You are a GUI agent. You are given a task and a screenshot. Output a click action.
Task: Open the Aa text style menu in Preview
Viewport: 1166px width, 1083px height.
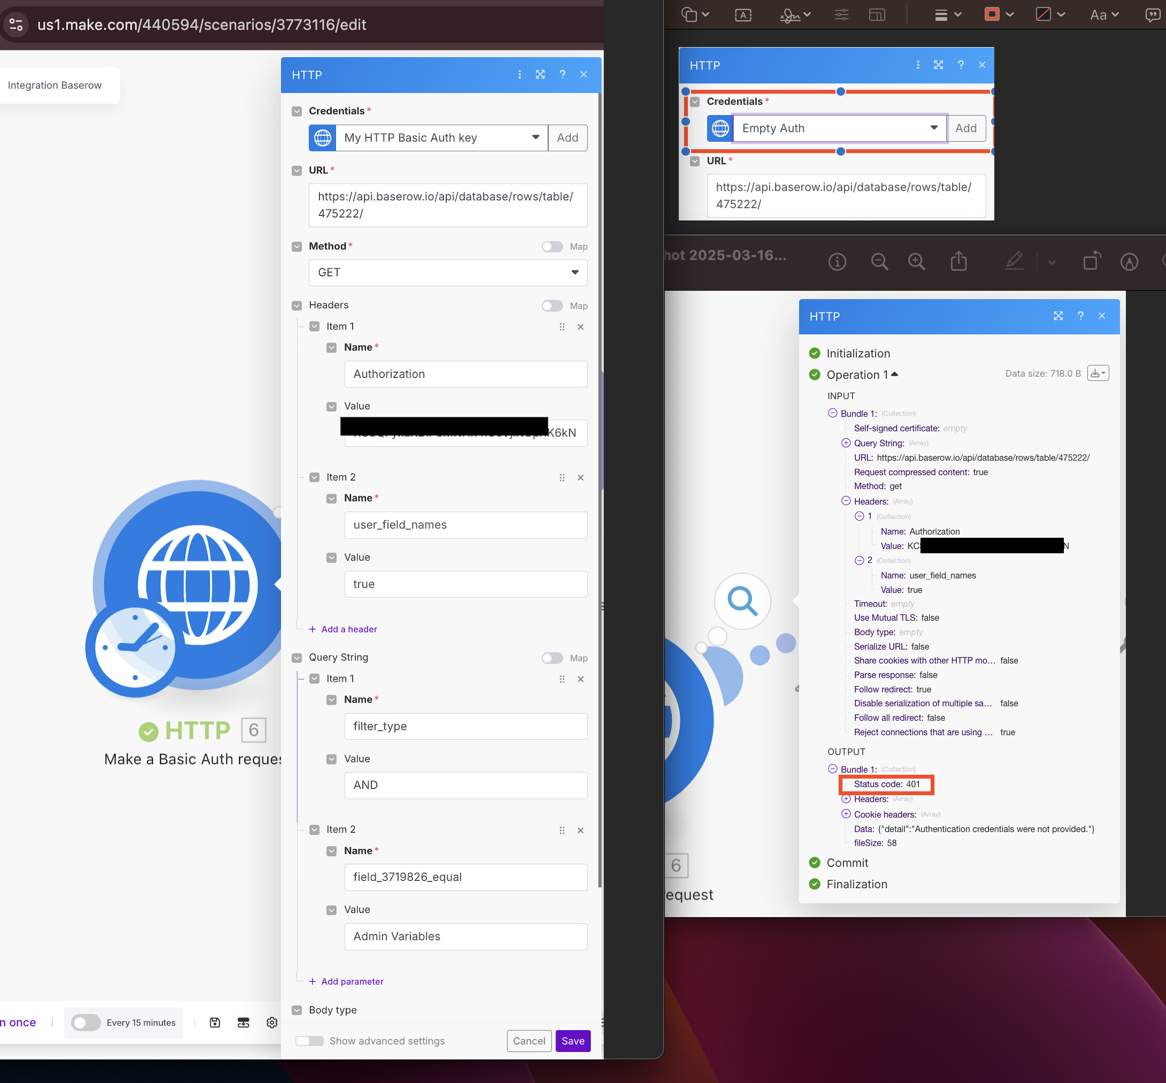[1104, 14]
